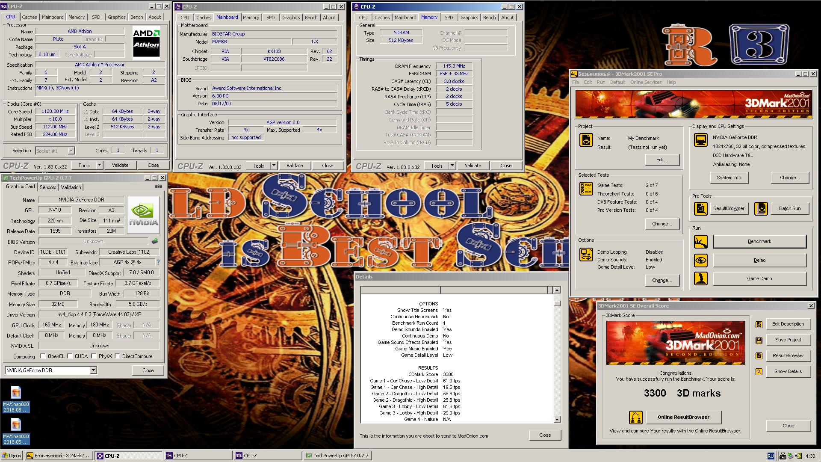Image resolution: width=821 pixels, height=462 pixels.
Task: Open Tools dropdown arrow in Memory window
Action: point(452,166)
